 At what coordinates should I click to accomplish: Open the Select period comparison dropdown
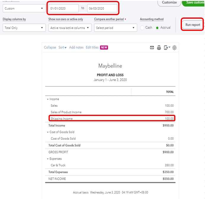tap(116, 28)
